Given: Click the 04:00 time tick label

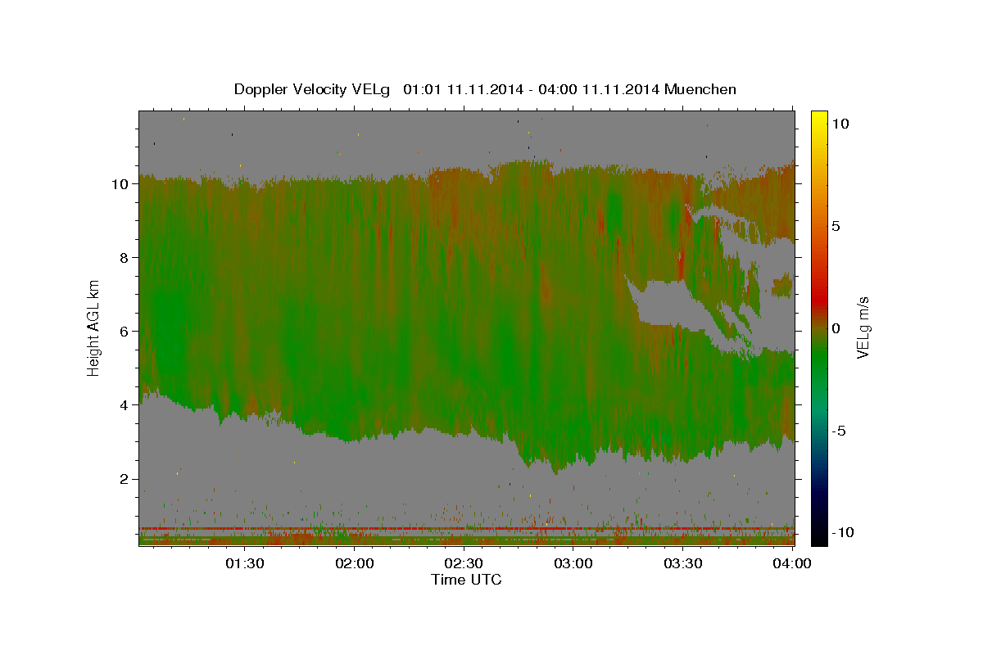Looking at the screenshot, I should pyautogui.click(x=792, y=563).
